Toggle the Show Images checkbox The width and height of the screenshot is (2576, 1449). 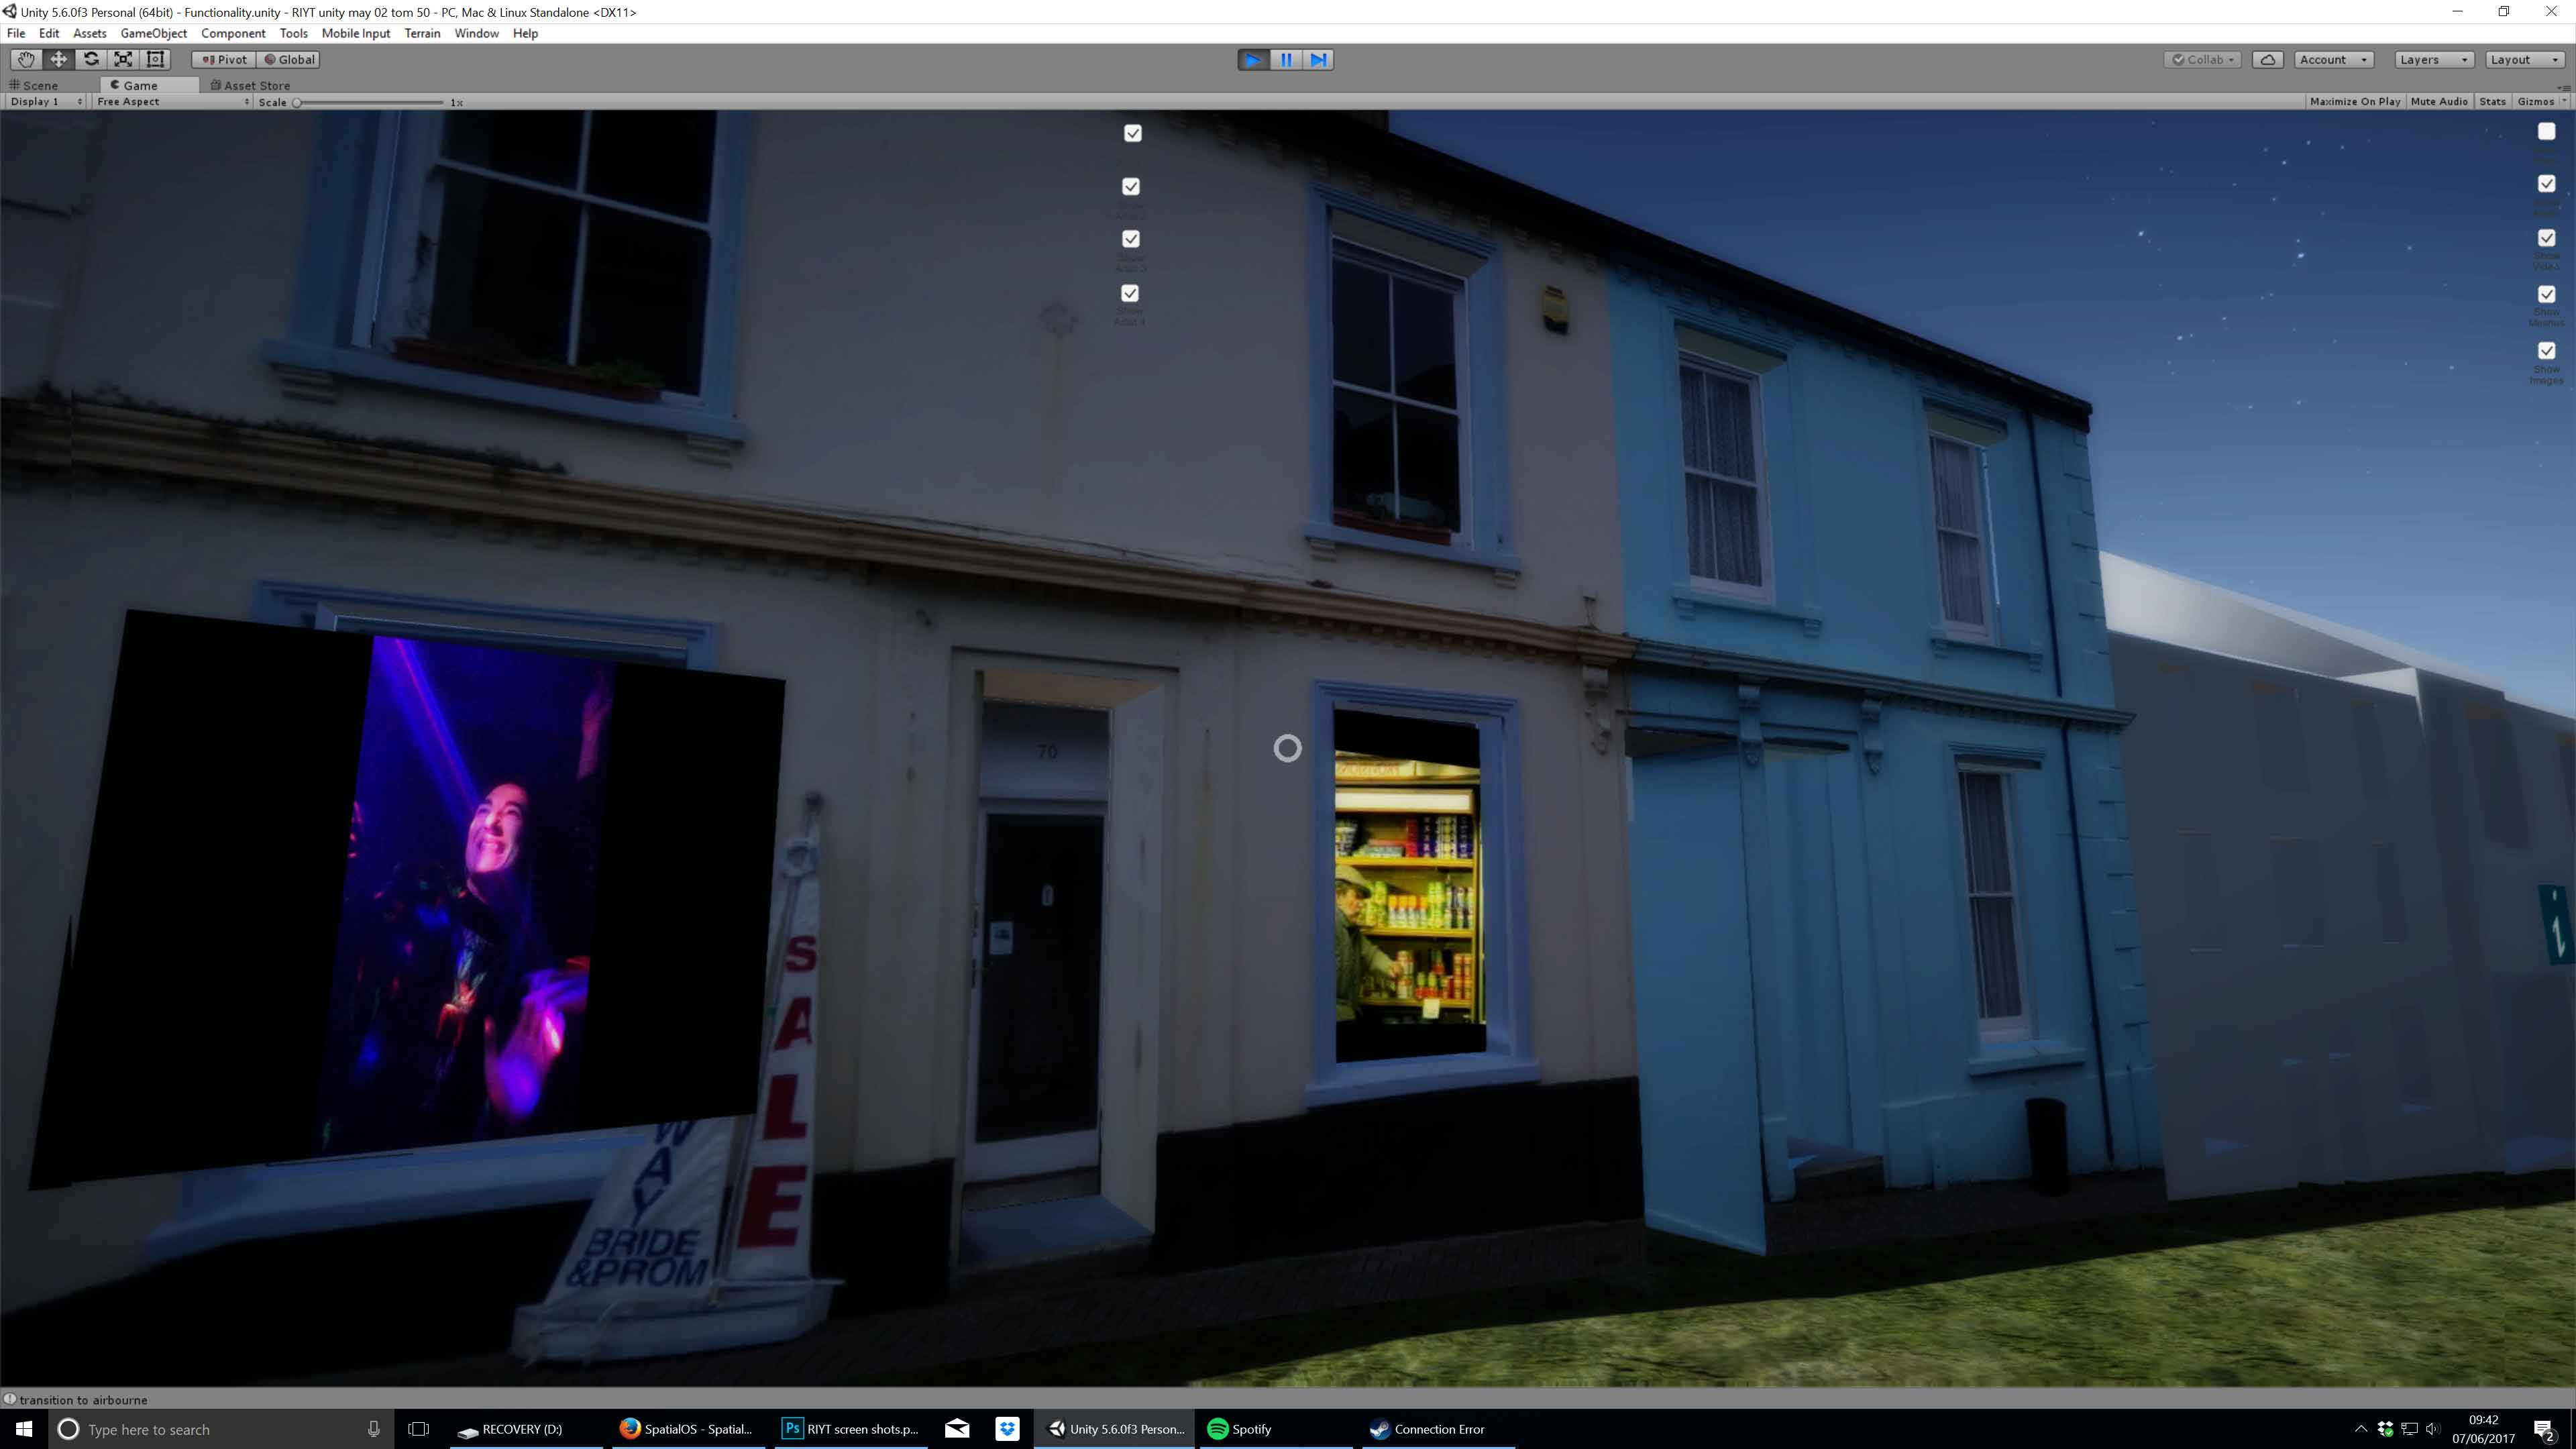[2546, 351]
